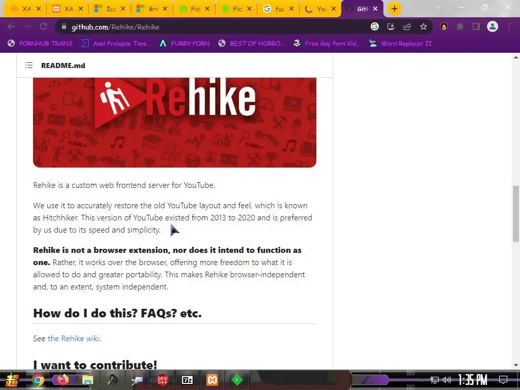Open a new tab with the plus button
Viewport: 520px width, 390px height.
point(394,9)
